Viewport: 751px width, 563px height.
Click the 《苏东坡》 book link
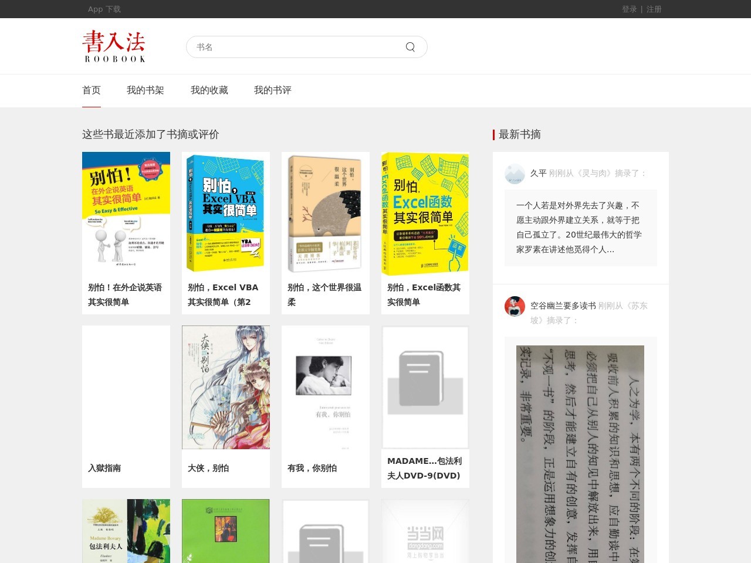[x=588, y=313]
